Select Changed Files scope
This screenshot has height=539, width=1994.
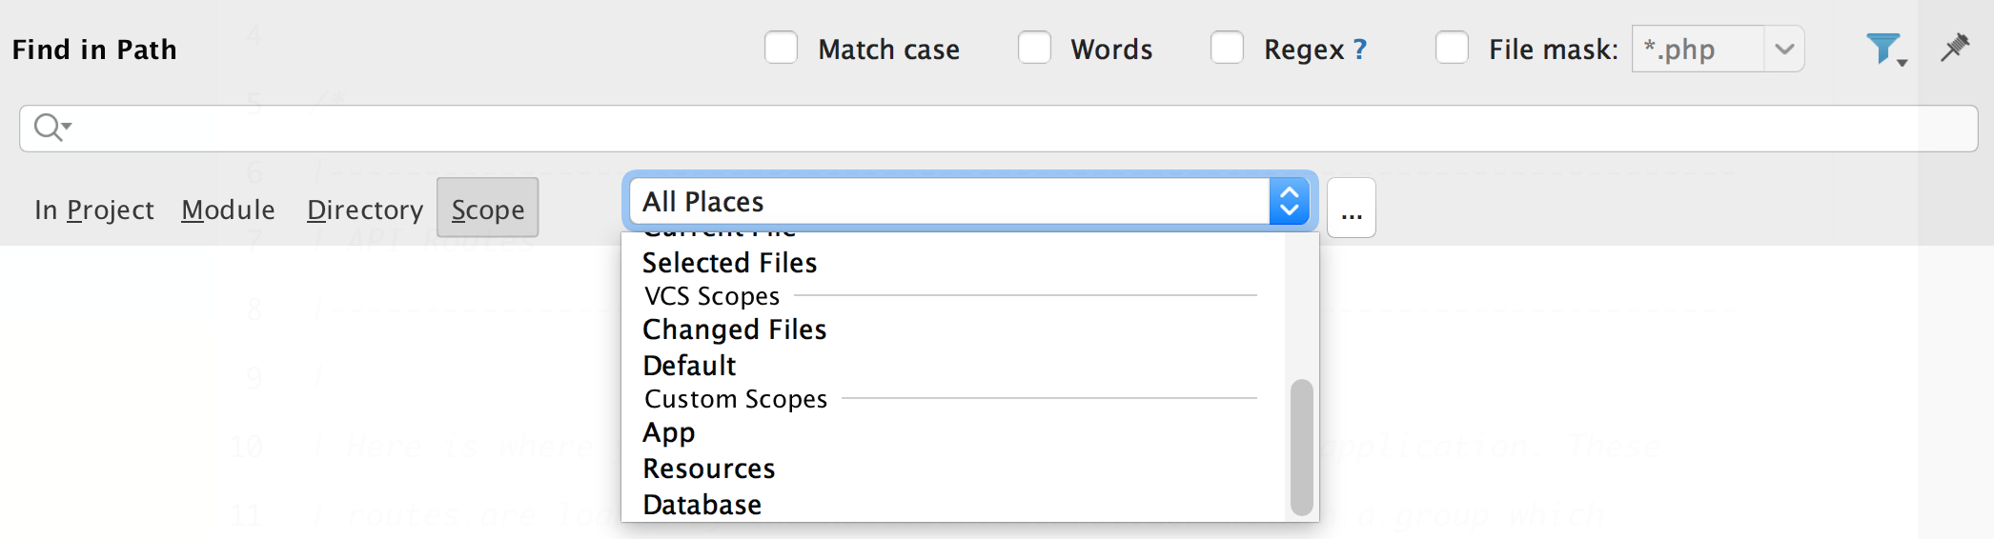734,329
